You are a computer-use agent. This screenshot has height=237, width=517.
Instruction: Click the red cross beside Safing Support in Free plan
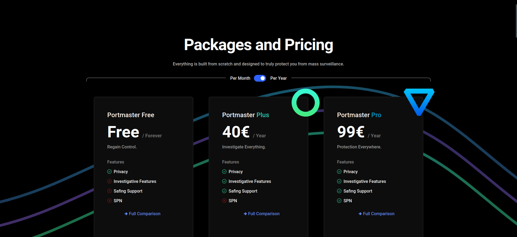pos(109,191)
